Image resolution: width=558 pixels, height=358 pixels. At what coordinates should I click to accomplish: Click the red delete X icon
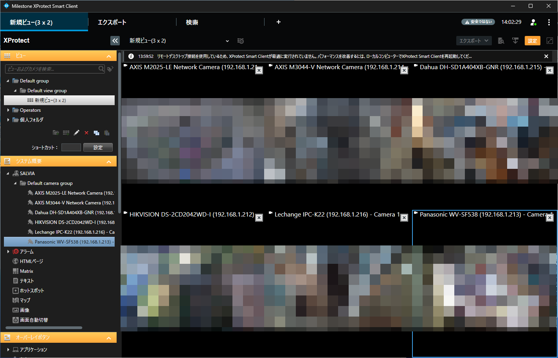coord(86,133)
